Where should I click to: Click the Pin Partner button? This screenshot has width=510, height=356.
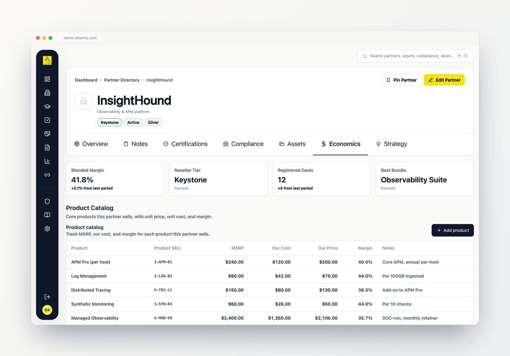pos(401,80)
